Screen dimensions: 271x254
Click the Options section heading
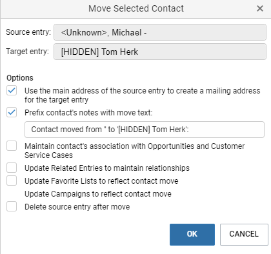(20, 78)
